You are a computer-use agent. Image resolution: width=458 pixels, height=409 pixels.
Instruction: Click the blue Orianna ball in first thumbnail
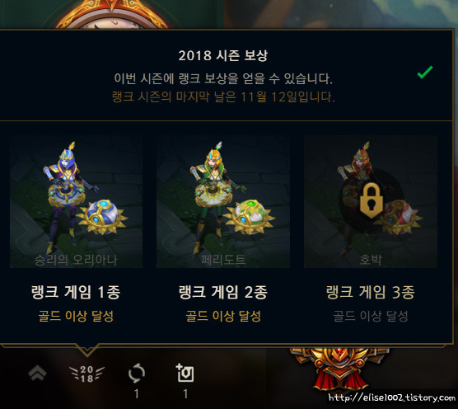pyautogui.click(x=102, y=217)
